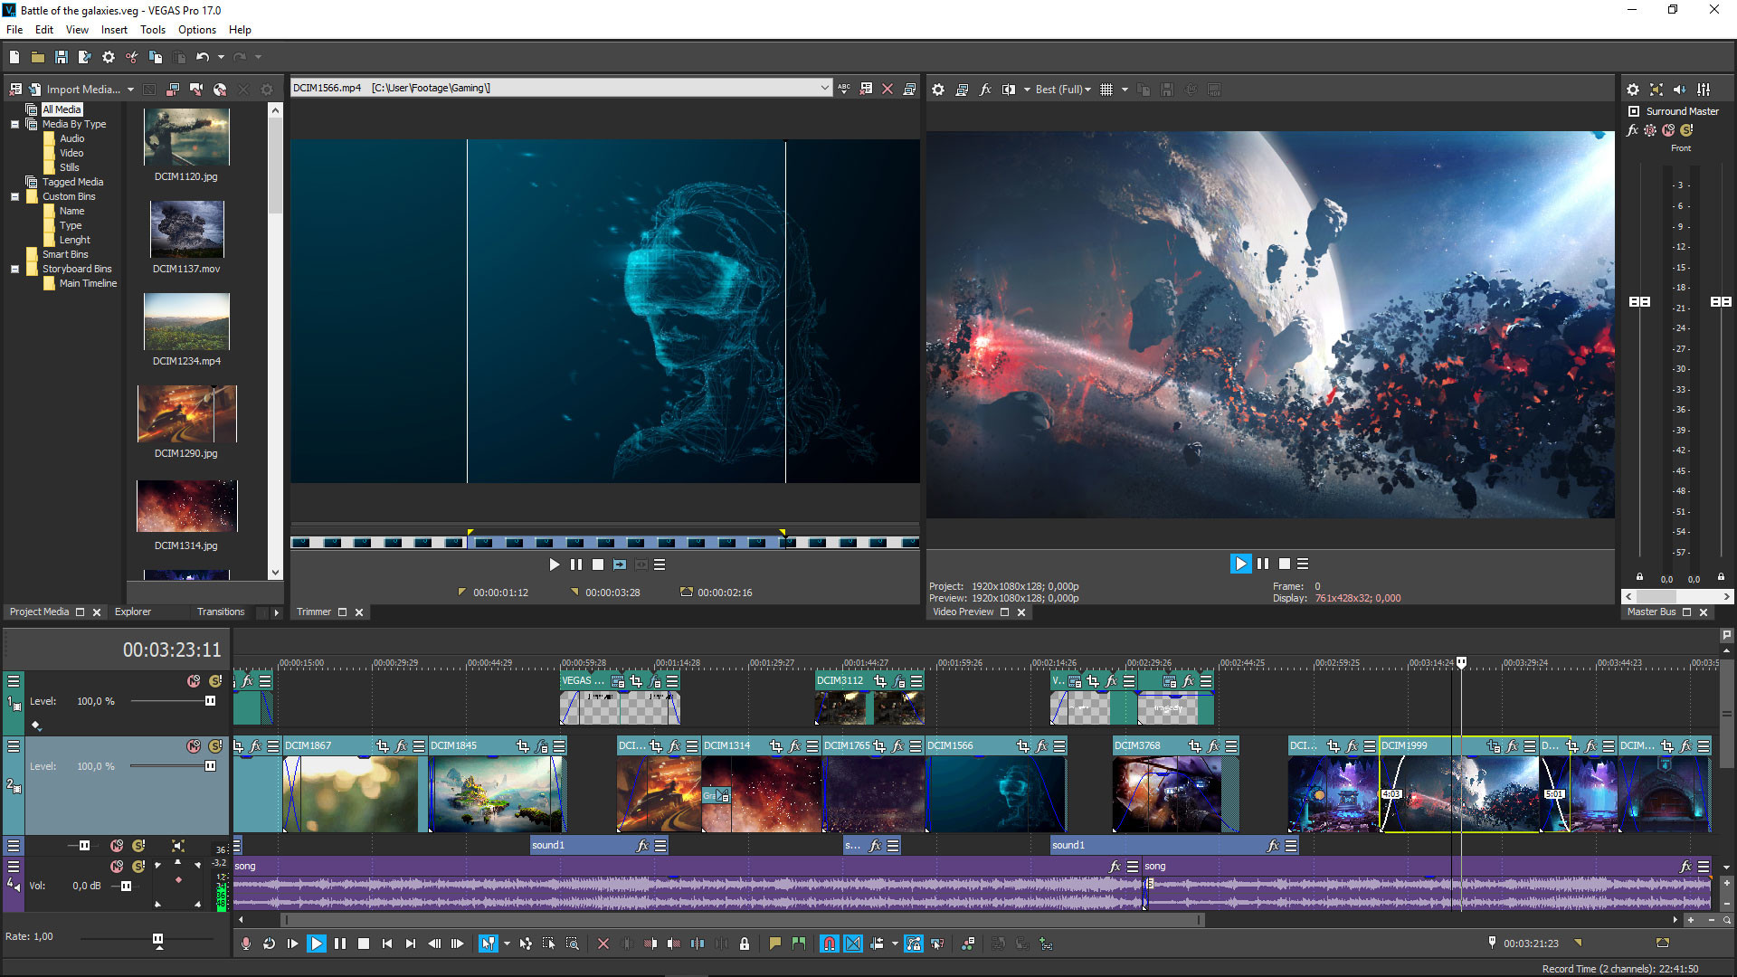Open the View menu in menu bar
The image size is (1737, 977).
[x=79, y=30]
